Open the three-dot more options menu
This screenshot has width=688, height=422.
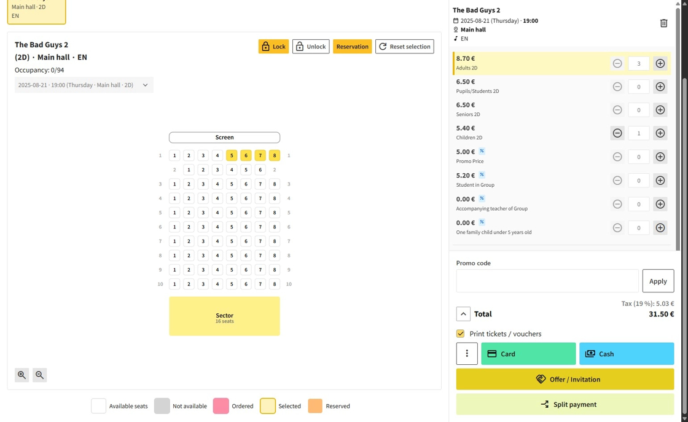(467, 354)
